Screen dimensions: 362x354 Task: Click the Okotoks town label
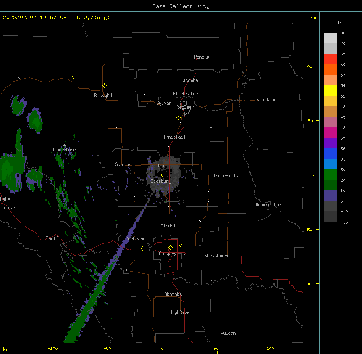[173, 294]
